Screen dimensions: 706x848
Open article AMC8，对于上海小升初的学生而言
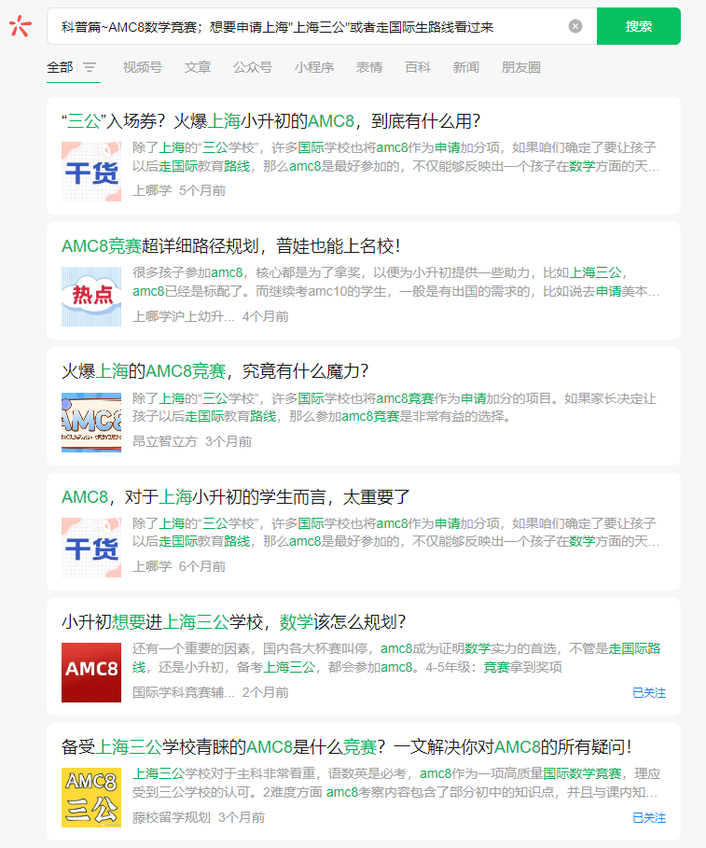[236, 497]
